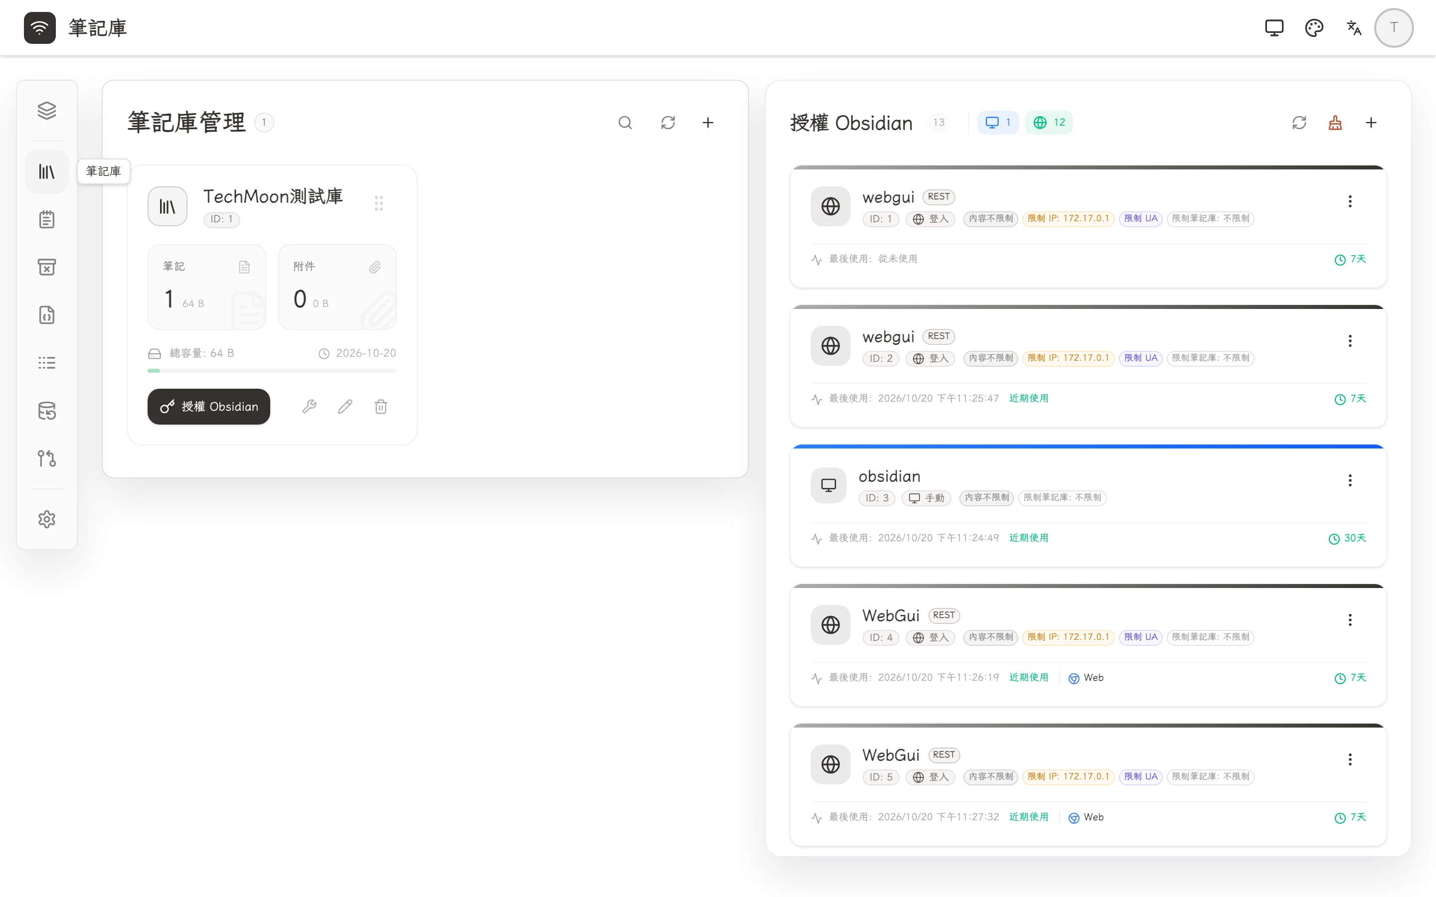Refresh the 筆記庫管理 list

coord(668,123)
